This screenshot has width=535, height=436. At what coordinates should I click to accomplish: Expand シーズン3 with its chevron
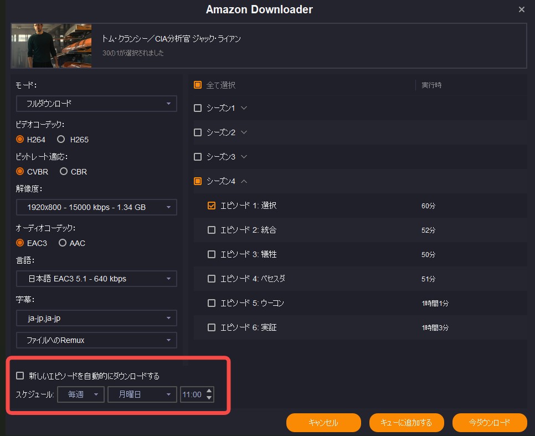click(244, 157)
